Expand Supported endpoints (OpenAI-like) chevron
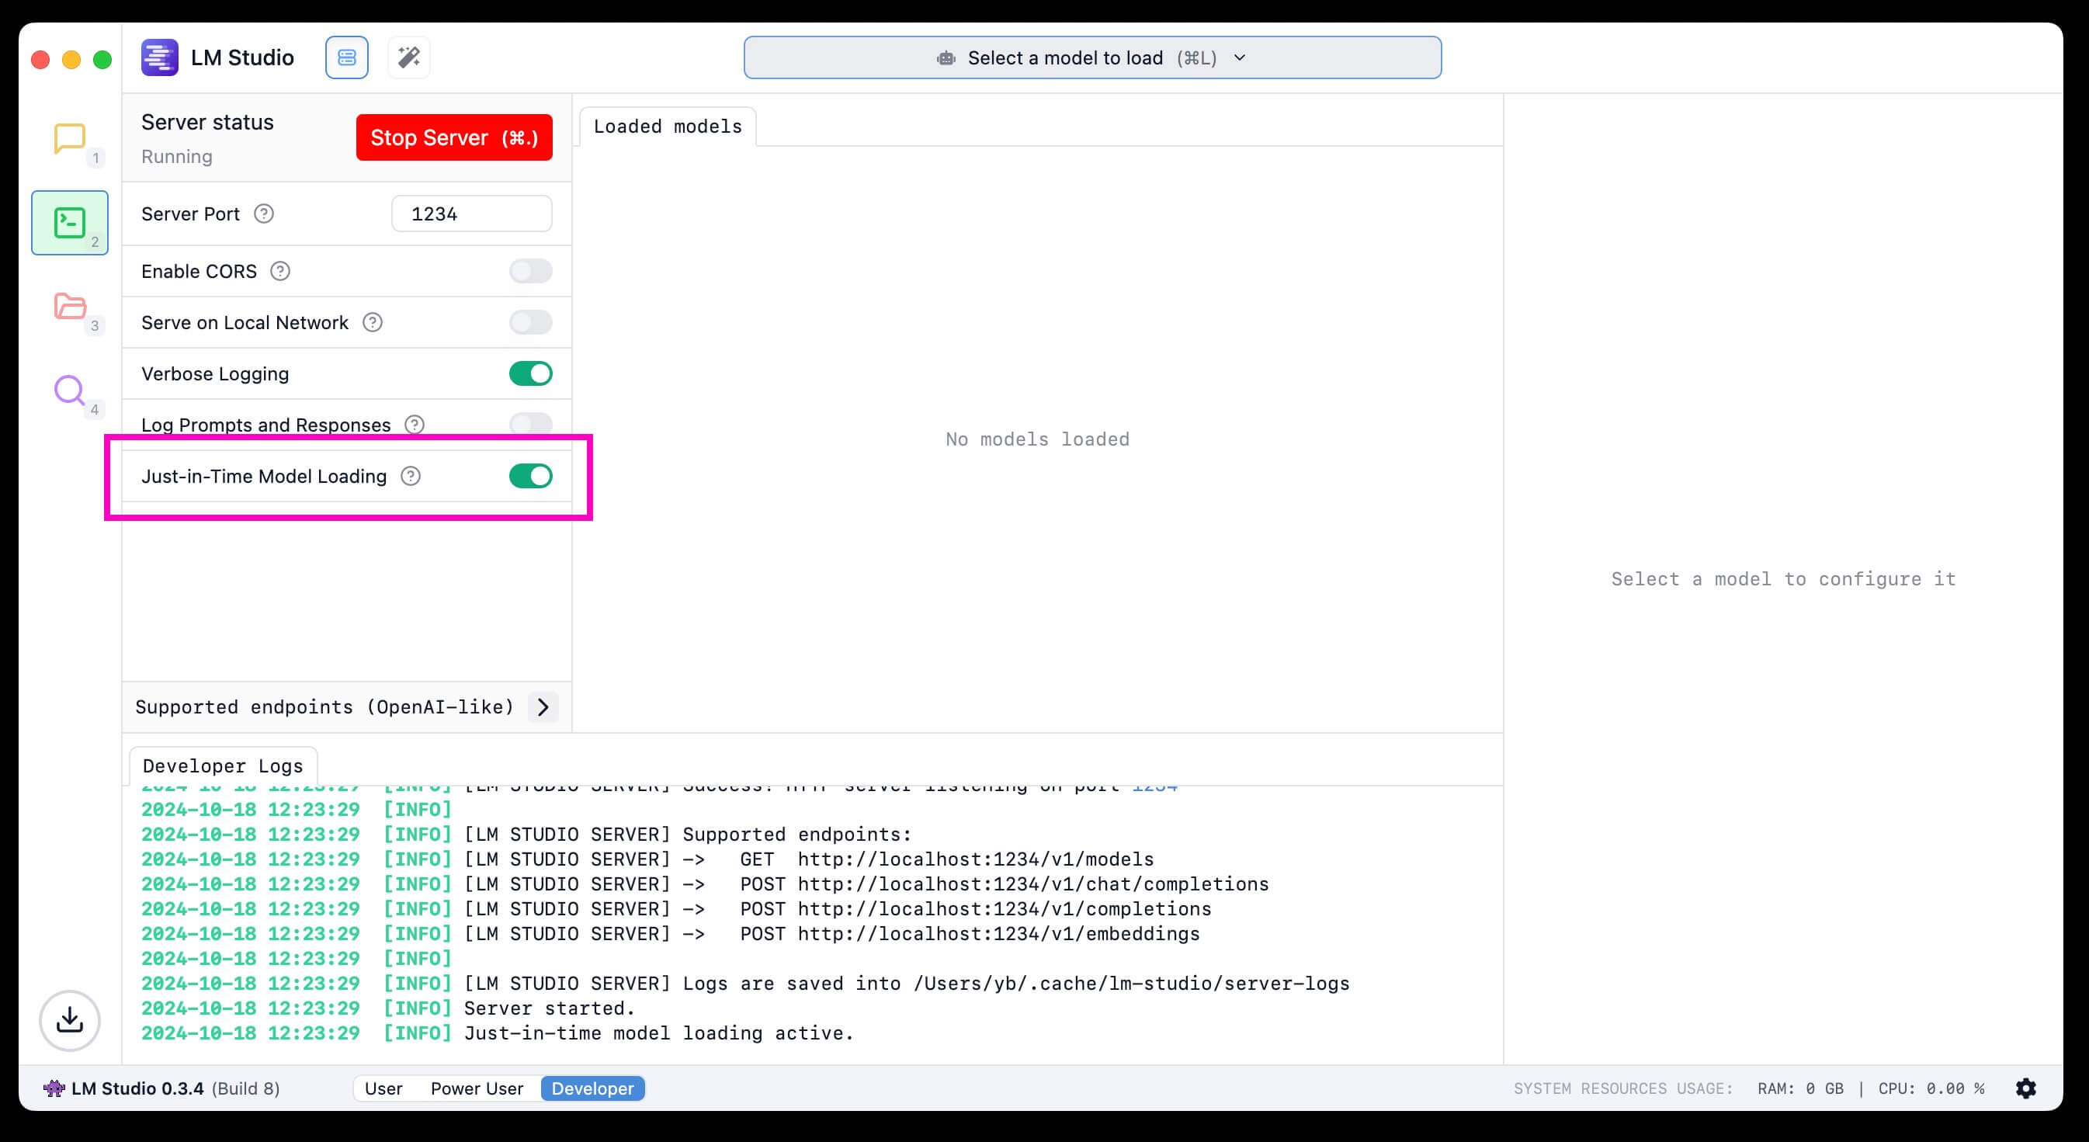This screenshot has height=1142, width=2089. tap(543, 707)
